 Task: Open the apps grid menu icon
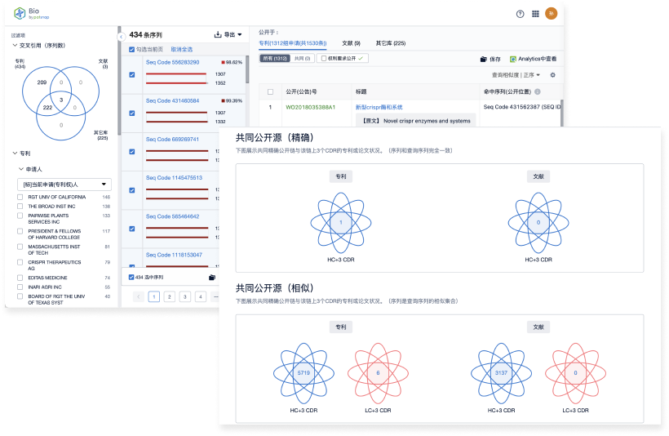pyautogui.click(x=535, y=14)
